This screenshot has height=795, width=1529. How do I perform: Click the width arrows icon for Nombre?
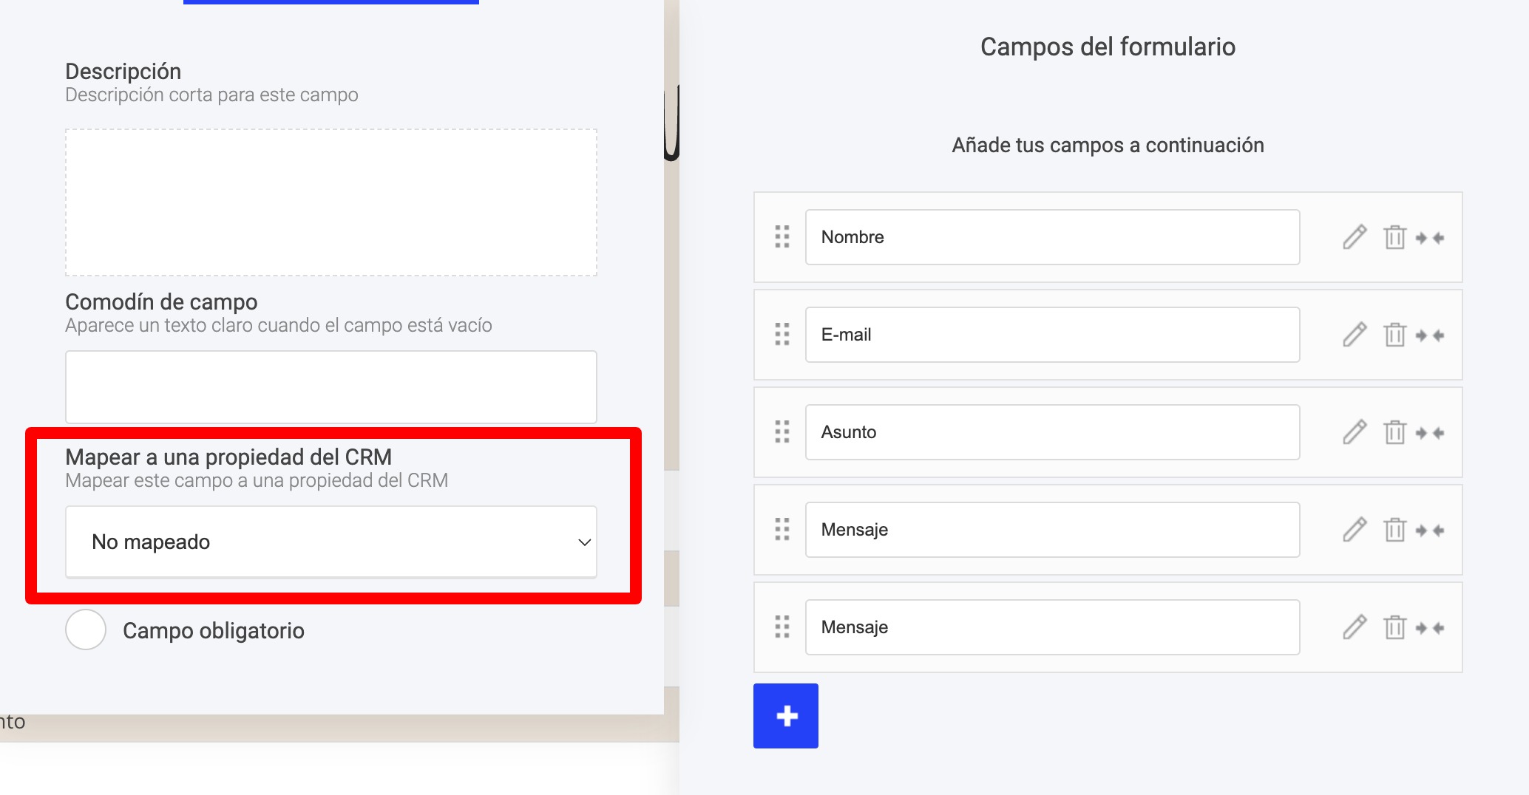[1430, 238]
